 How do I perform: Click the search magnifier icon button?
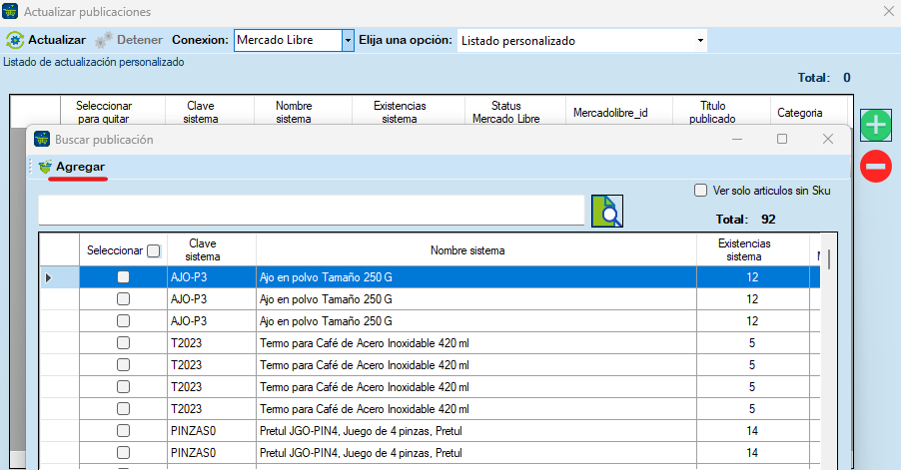coord(606,212)
